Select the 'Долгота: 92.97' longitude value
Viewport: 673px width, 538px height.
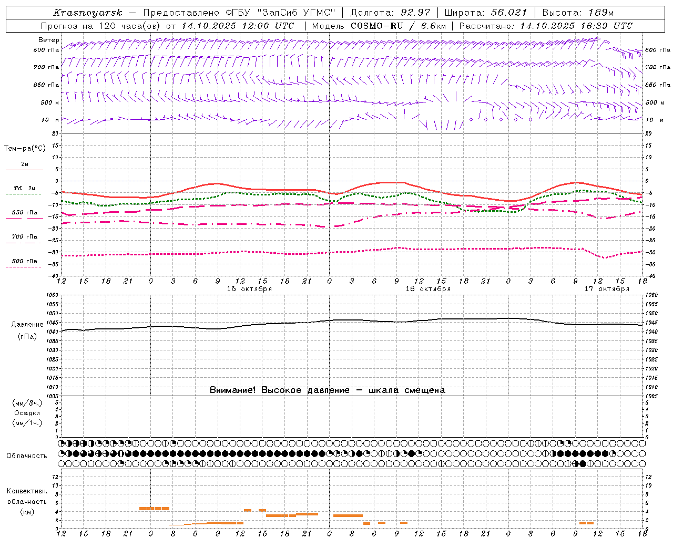tap(390, 13)
